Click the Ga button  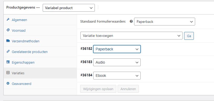189,36
